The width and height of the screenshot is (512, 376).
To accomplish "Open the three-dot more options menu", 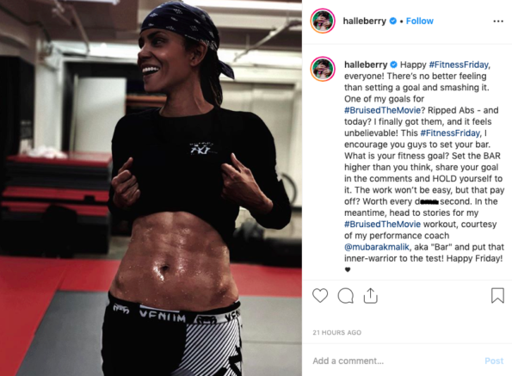I will [x=498, y=22].
